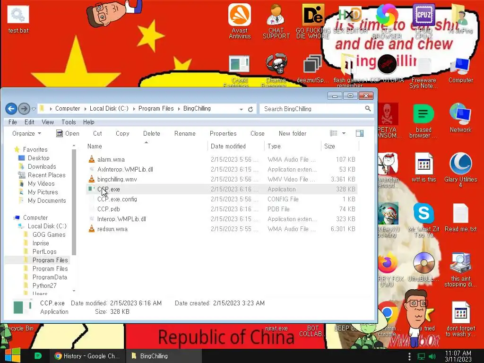Open this aint stopping di... icon
This screenshot has height=363, width=484.
460,269
